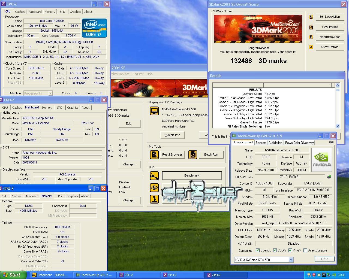Switch to the Caches tab in top CPU-Z window
This screenshot has height=279, width=349.
point(20,12)
